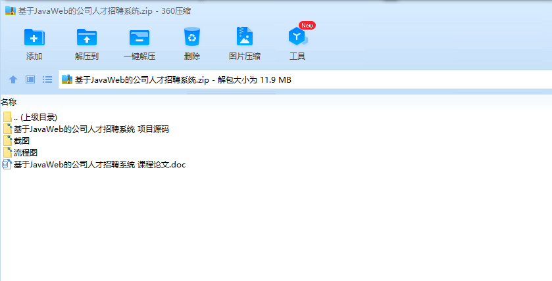Screen dimensions: 552x281
Task: Click the red New badge on 工具
Action: click(x=307, y=26)
